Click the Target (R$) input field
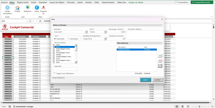Screen dimensions: 215x108 tap(65, 69)
